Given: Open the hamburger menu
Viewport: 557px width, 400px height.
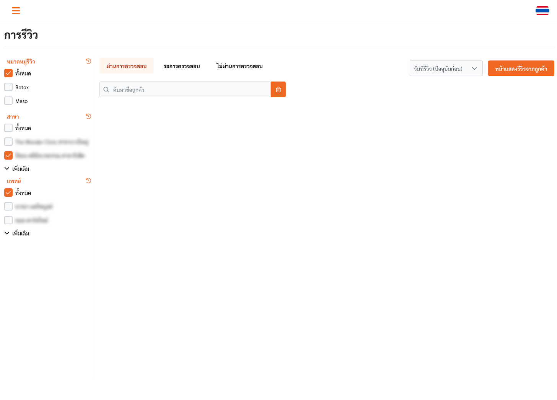Looking at the screenshot, I should click(x=16, y=11).
